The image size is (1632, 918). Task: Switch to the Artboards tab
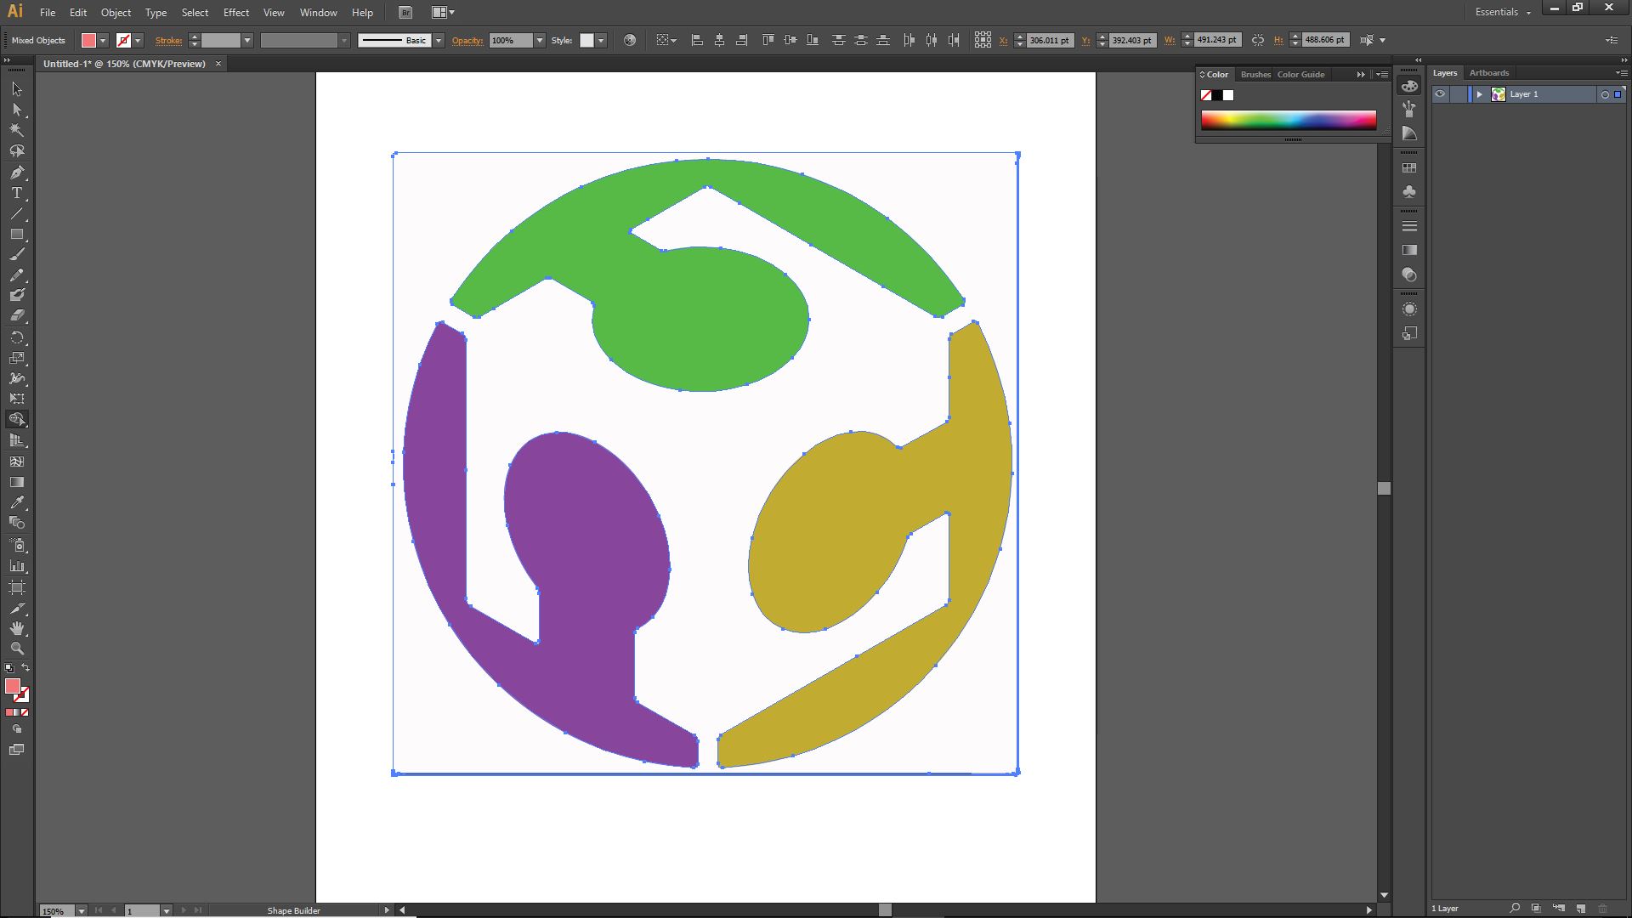pos(1489,73)
